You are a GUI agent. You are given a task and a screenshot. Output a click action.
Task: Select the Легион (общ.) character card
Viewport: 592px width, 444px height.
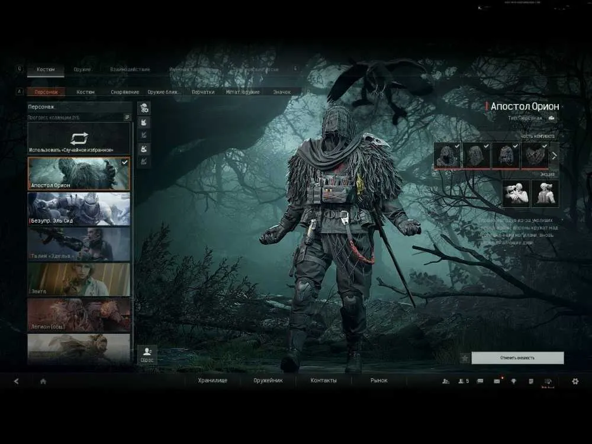pos(79,315)
